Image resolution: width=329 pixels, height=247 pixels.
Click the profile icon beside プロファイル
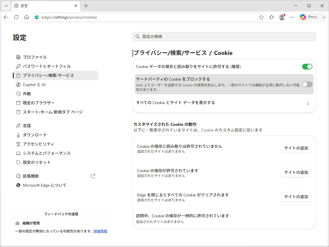click(18, 57)
